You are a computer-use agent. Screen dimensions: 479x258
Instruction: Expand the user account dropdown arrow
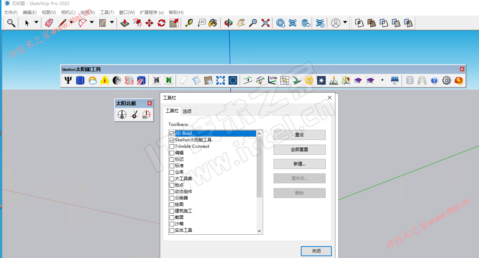(345, 23)
